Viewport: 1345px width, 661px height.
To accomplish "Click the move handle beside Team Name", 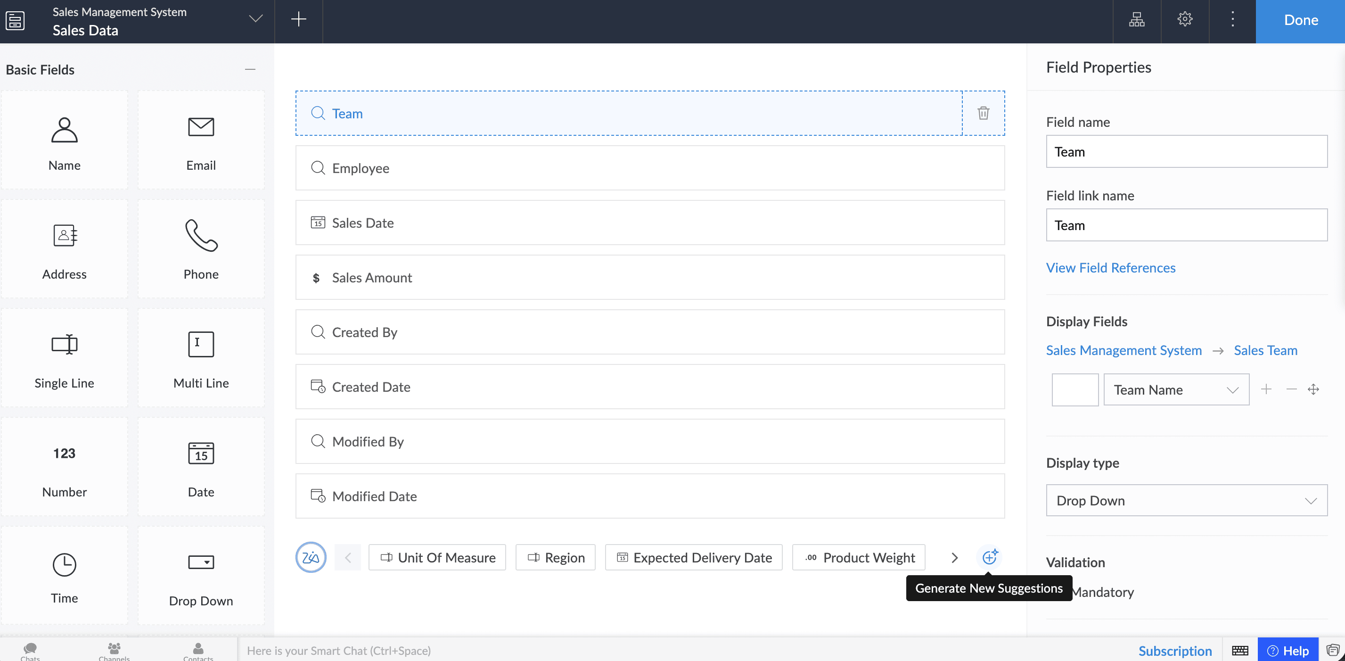I will pos(1313,389).
